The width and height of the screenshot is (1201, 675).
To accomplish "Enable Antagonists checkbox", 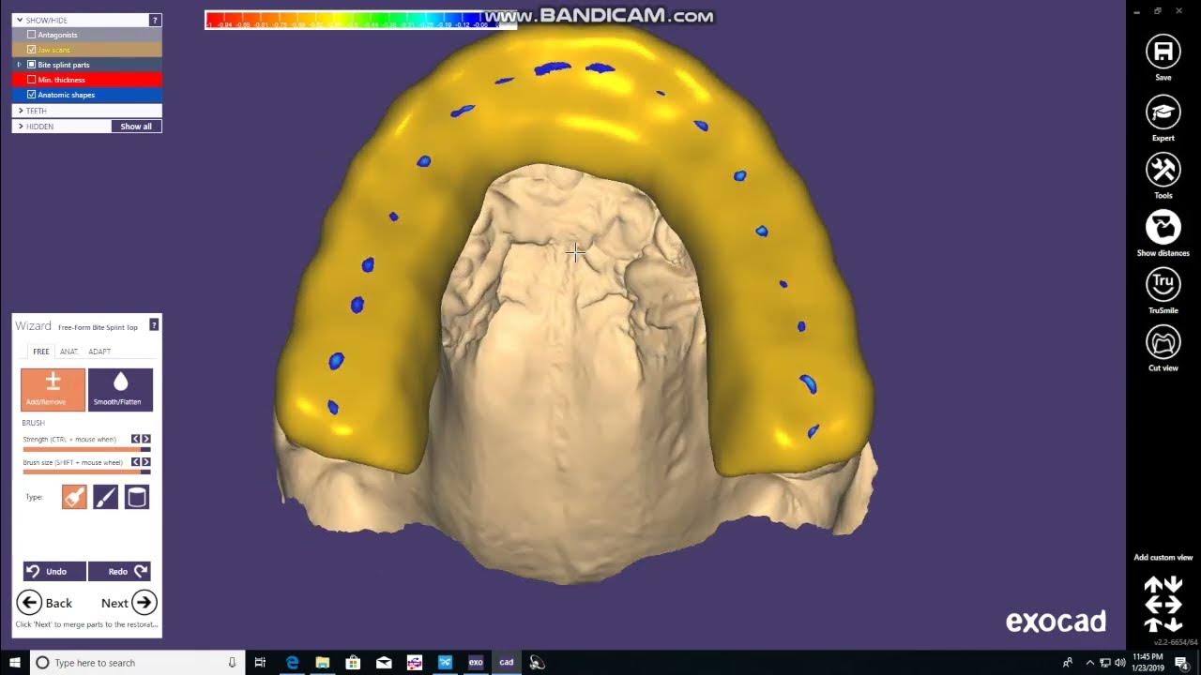I will click(x=32, y=35).
